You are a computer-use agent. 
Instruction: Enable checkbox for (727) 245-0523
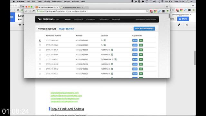point(40,74)
